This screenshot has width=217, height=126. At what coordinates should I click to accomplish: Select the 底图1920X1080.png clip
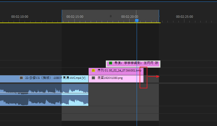119,78
